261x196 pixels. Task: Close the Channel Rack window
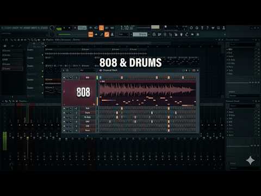coord(198,70)
